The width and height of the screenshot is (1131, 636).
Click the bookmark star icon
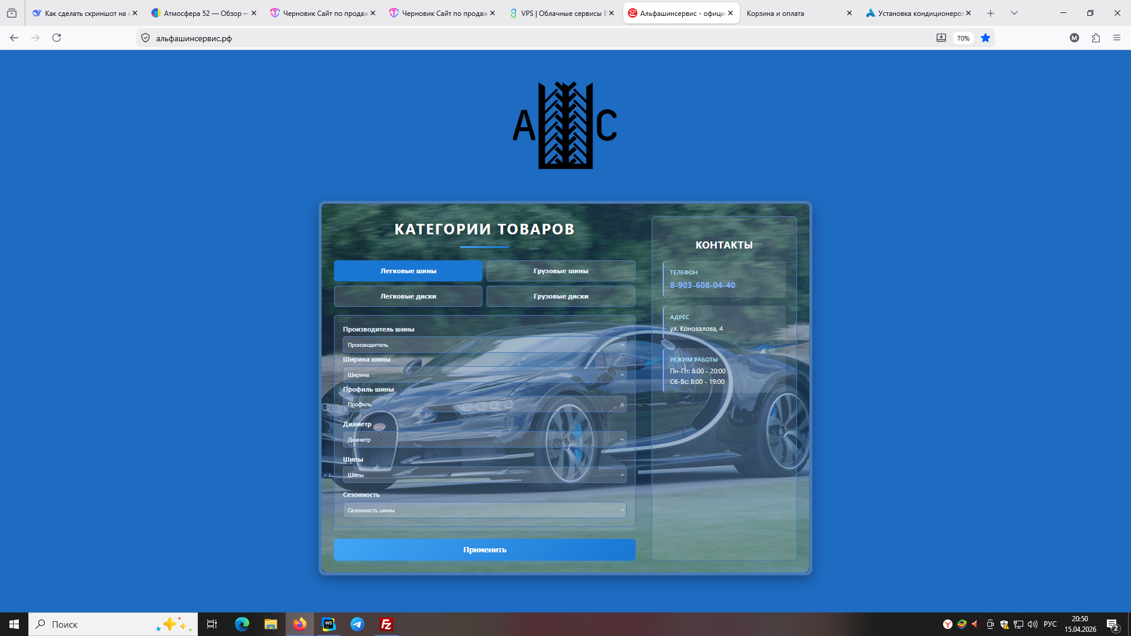pos(986,38)
